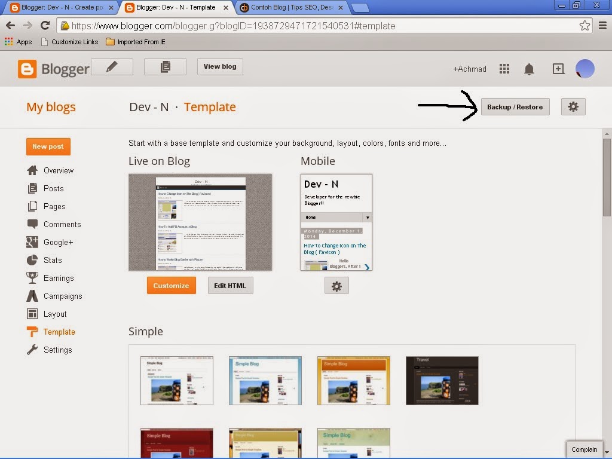Click the Campaigns sidebar icon
Screen dimensions: 612x459
pos(32,296)
